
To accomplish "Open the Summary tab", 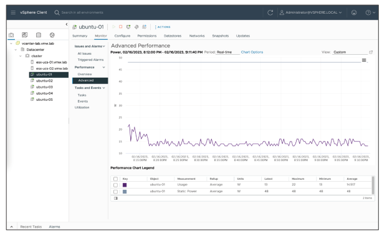I will pos(80,35).
